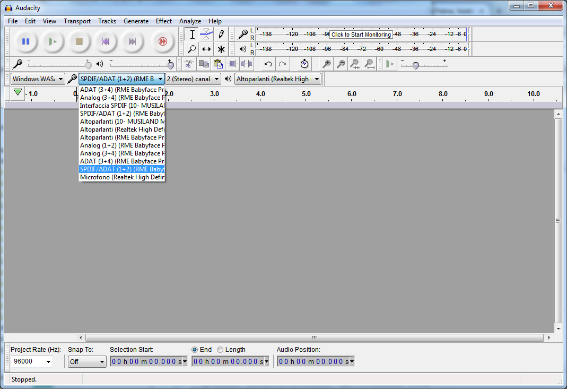
Task: Select the Multi-Tool (asterisk) mode
Action: (221, 49)
